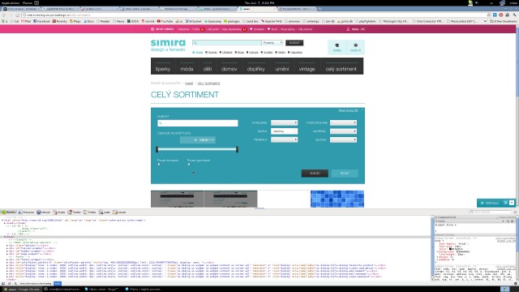
Task: Tick the 'Pouze dostupné' checkbox
Action: pos(159,164)
